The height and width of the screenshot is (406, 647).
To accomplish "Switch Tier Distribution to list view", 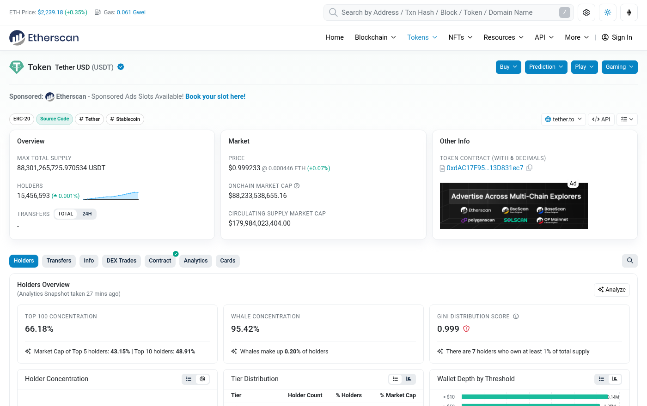I will (395, 379).
